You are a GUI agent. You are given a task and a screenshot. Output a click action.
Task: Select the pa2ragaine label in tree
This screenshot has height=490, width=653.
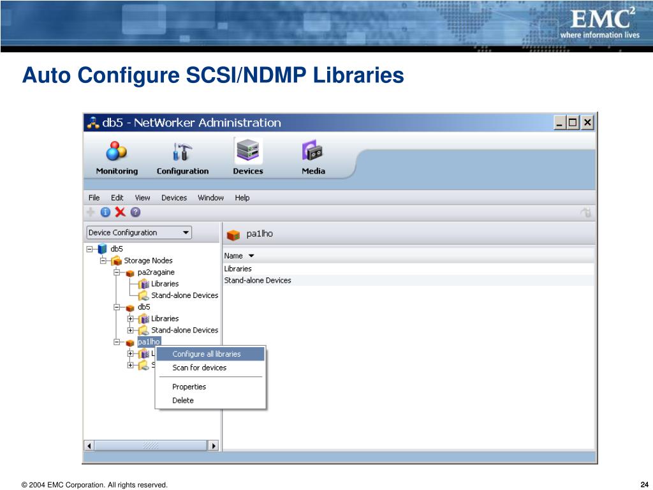pyautogui.click(x=156, y=272)
